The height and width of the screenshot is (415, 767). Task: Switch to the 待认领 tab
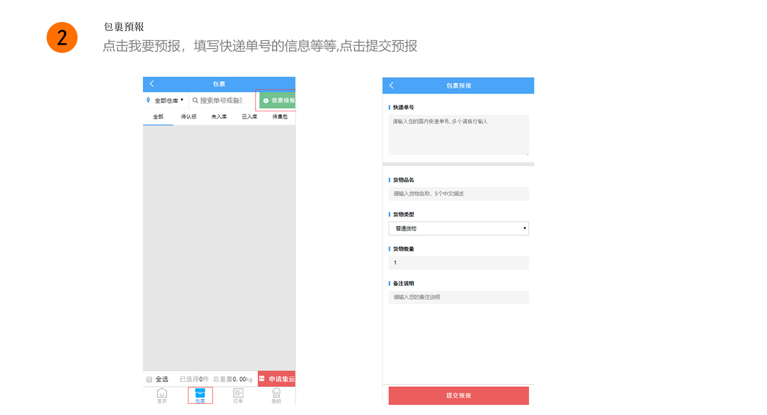[x=188, y=117]
